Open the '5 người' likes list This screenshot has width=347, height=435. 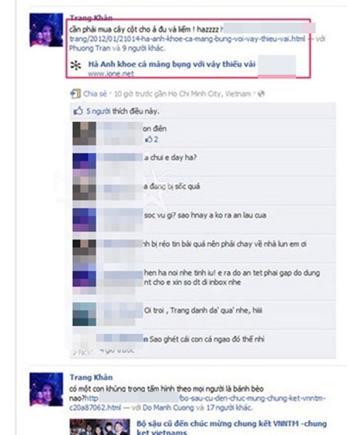[x=98, y=111]
